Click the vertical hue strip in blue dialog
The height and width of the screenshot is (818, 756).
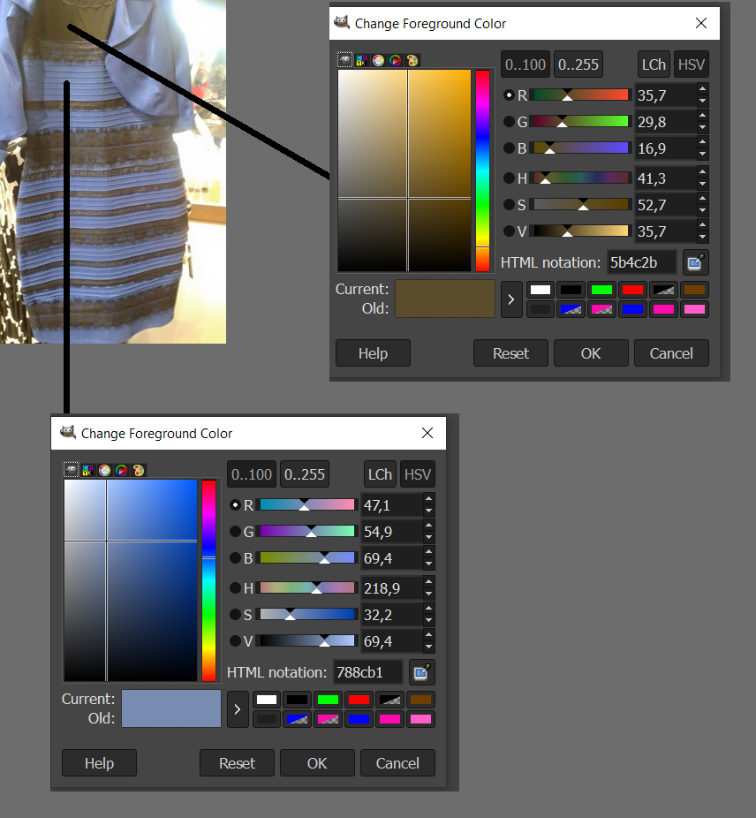click(x=208, y=580)
